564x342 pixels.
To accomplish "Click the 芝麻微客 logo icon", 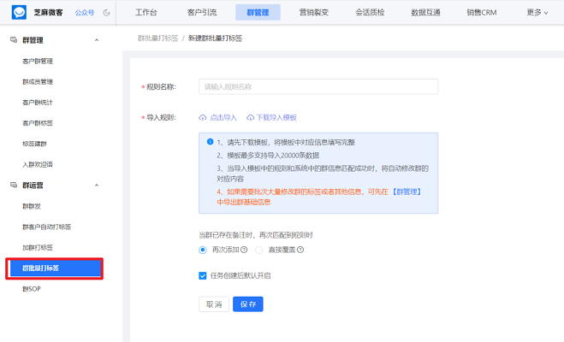I will pos(18,13).
